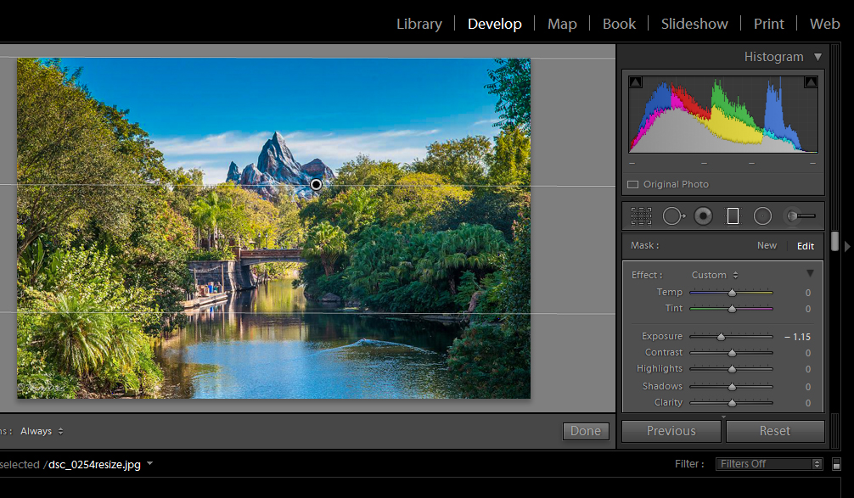Open the Print module
Viewport: 854px width, 498px height.
pos(768,24)
